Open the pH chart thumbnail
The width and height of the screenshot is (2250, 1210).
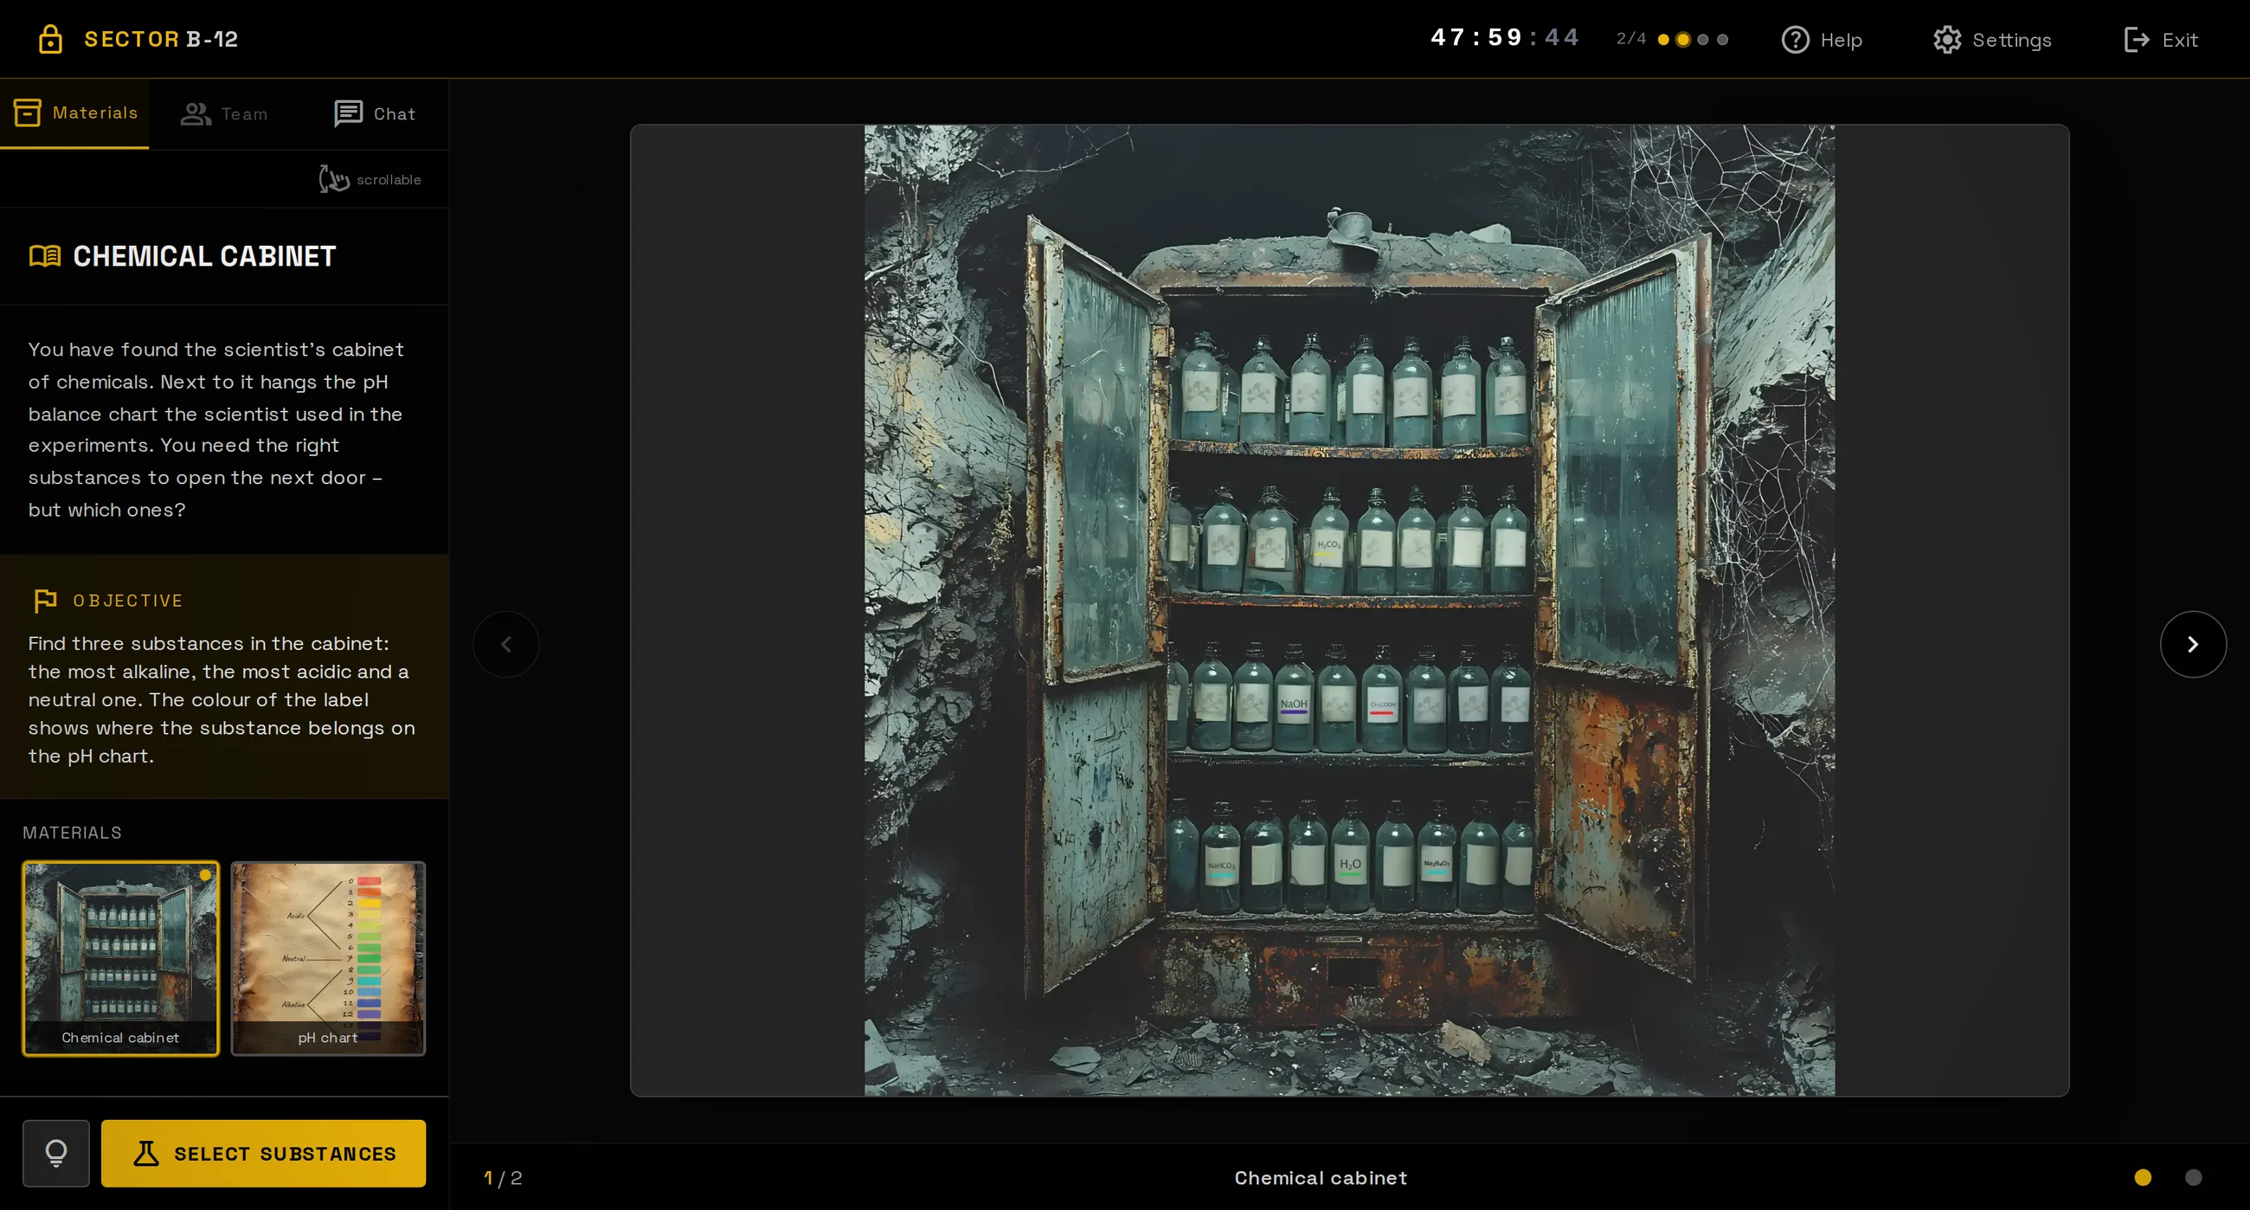(327, 958)
